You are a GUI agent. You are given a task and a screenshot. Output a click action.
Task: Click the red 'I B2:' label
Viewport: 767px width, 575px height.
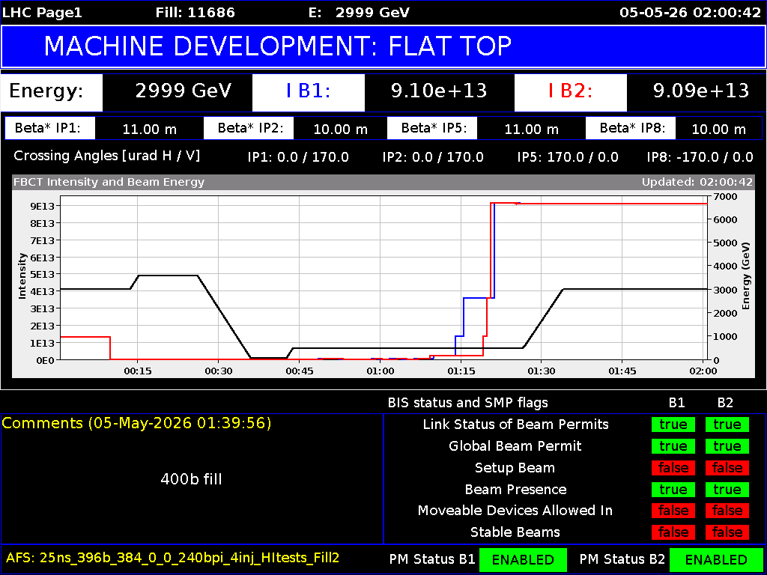point(570,91)
